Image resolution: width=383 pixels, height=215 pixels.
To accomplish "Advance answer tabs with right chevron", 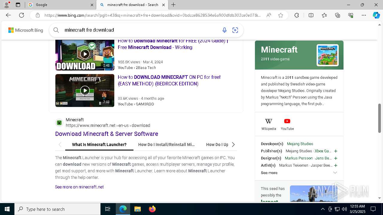I will click(x=233, y=145).
